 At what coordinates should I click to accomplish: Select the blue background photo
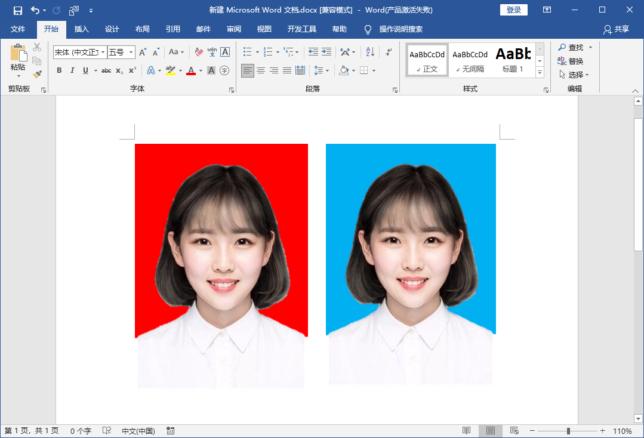click(411, 264)
